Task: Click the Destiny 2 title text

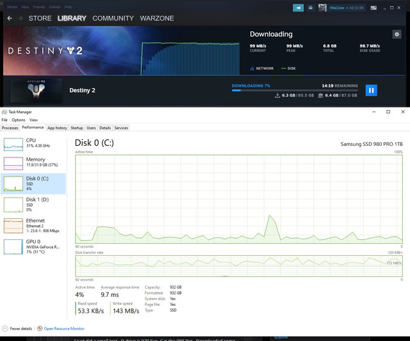Action: pos(83,90)
